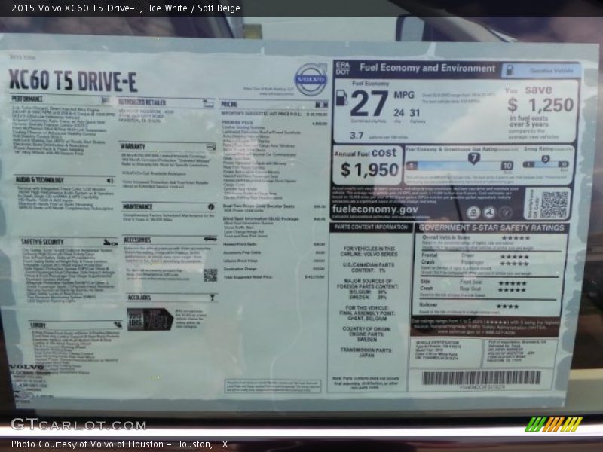Click the 24 city MPG value
The height and width of the screenshot is (452, 603).
point(399,112)
